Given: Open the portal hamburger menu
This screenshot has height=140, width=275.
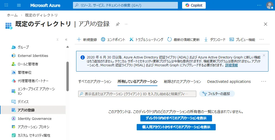Looking at the screenshot, I should 19,5.
